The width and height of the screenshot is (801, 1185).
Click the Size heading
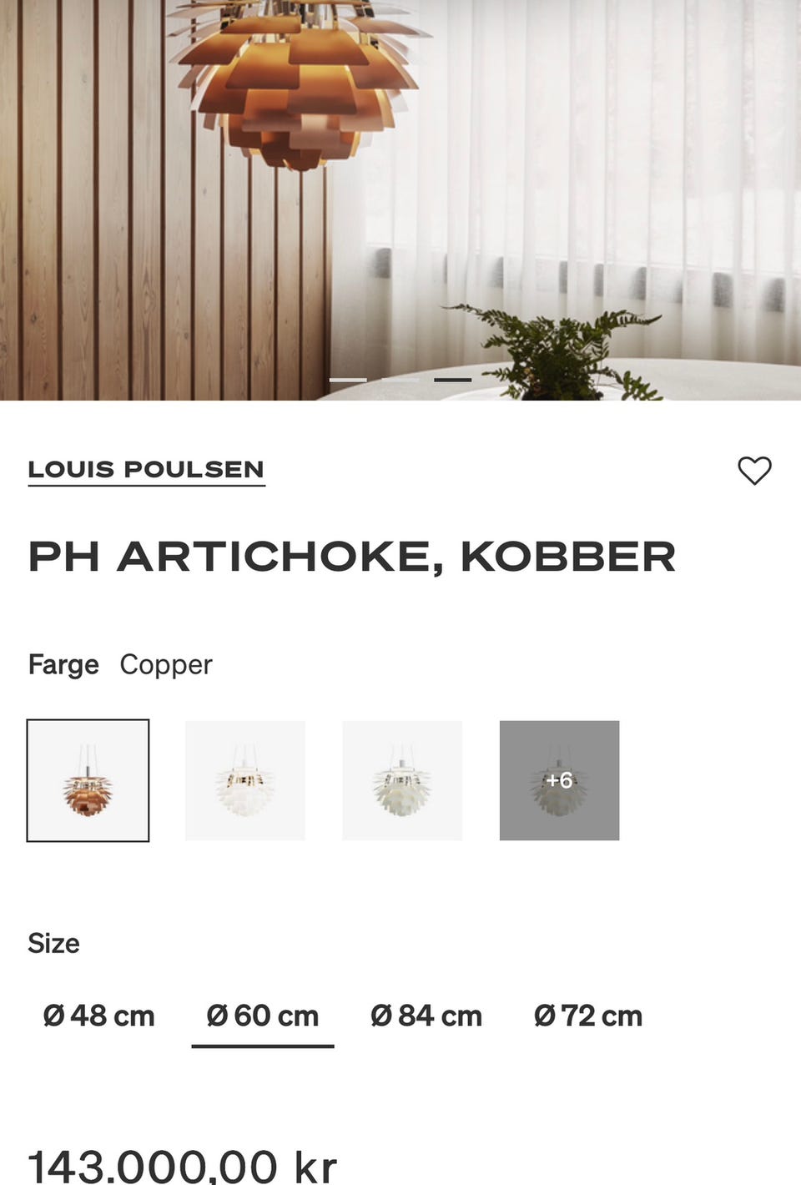(53, 943)
